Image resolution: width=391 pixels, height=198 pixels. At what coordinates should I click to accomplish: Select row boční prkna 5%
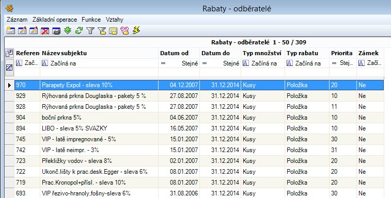199,118
